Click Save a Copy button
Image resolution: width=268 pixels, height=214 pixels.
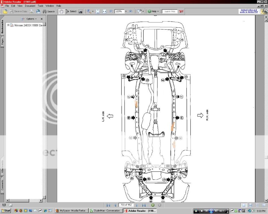pyautogui.click(x=19, y=11)
